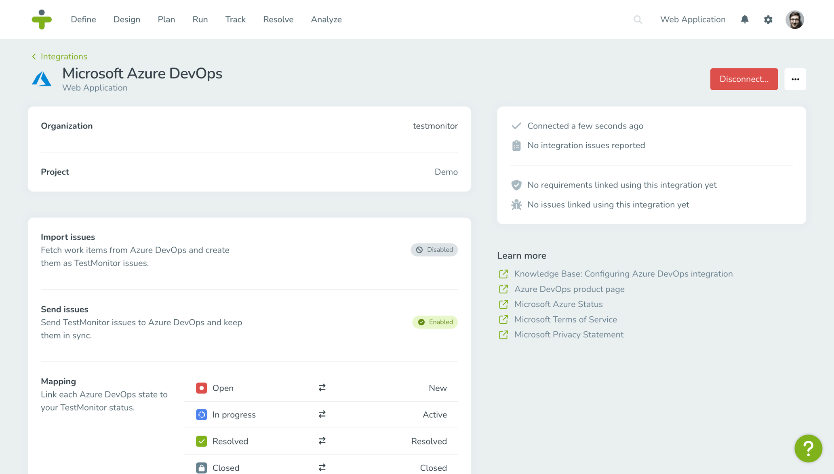
Task: Click the notifications bell icon
Action: tap(745, 19)
